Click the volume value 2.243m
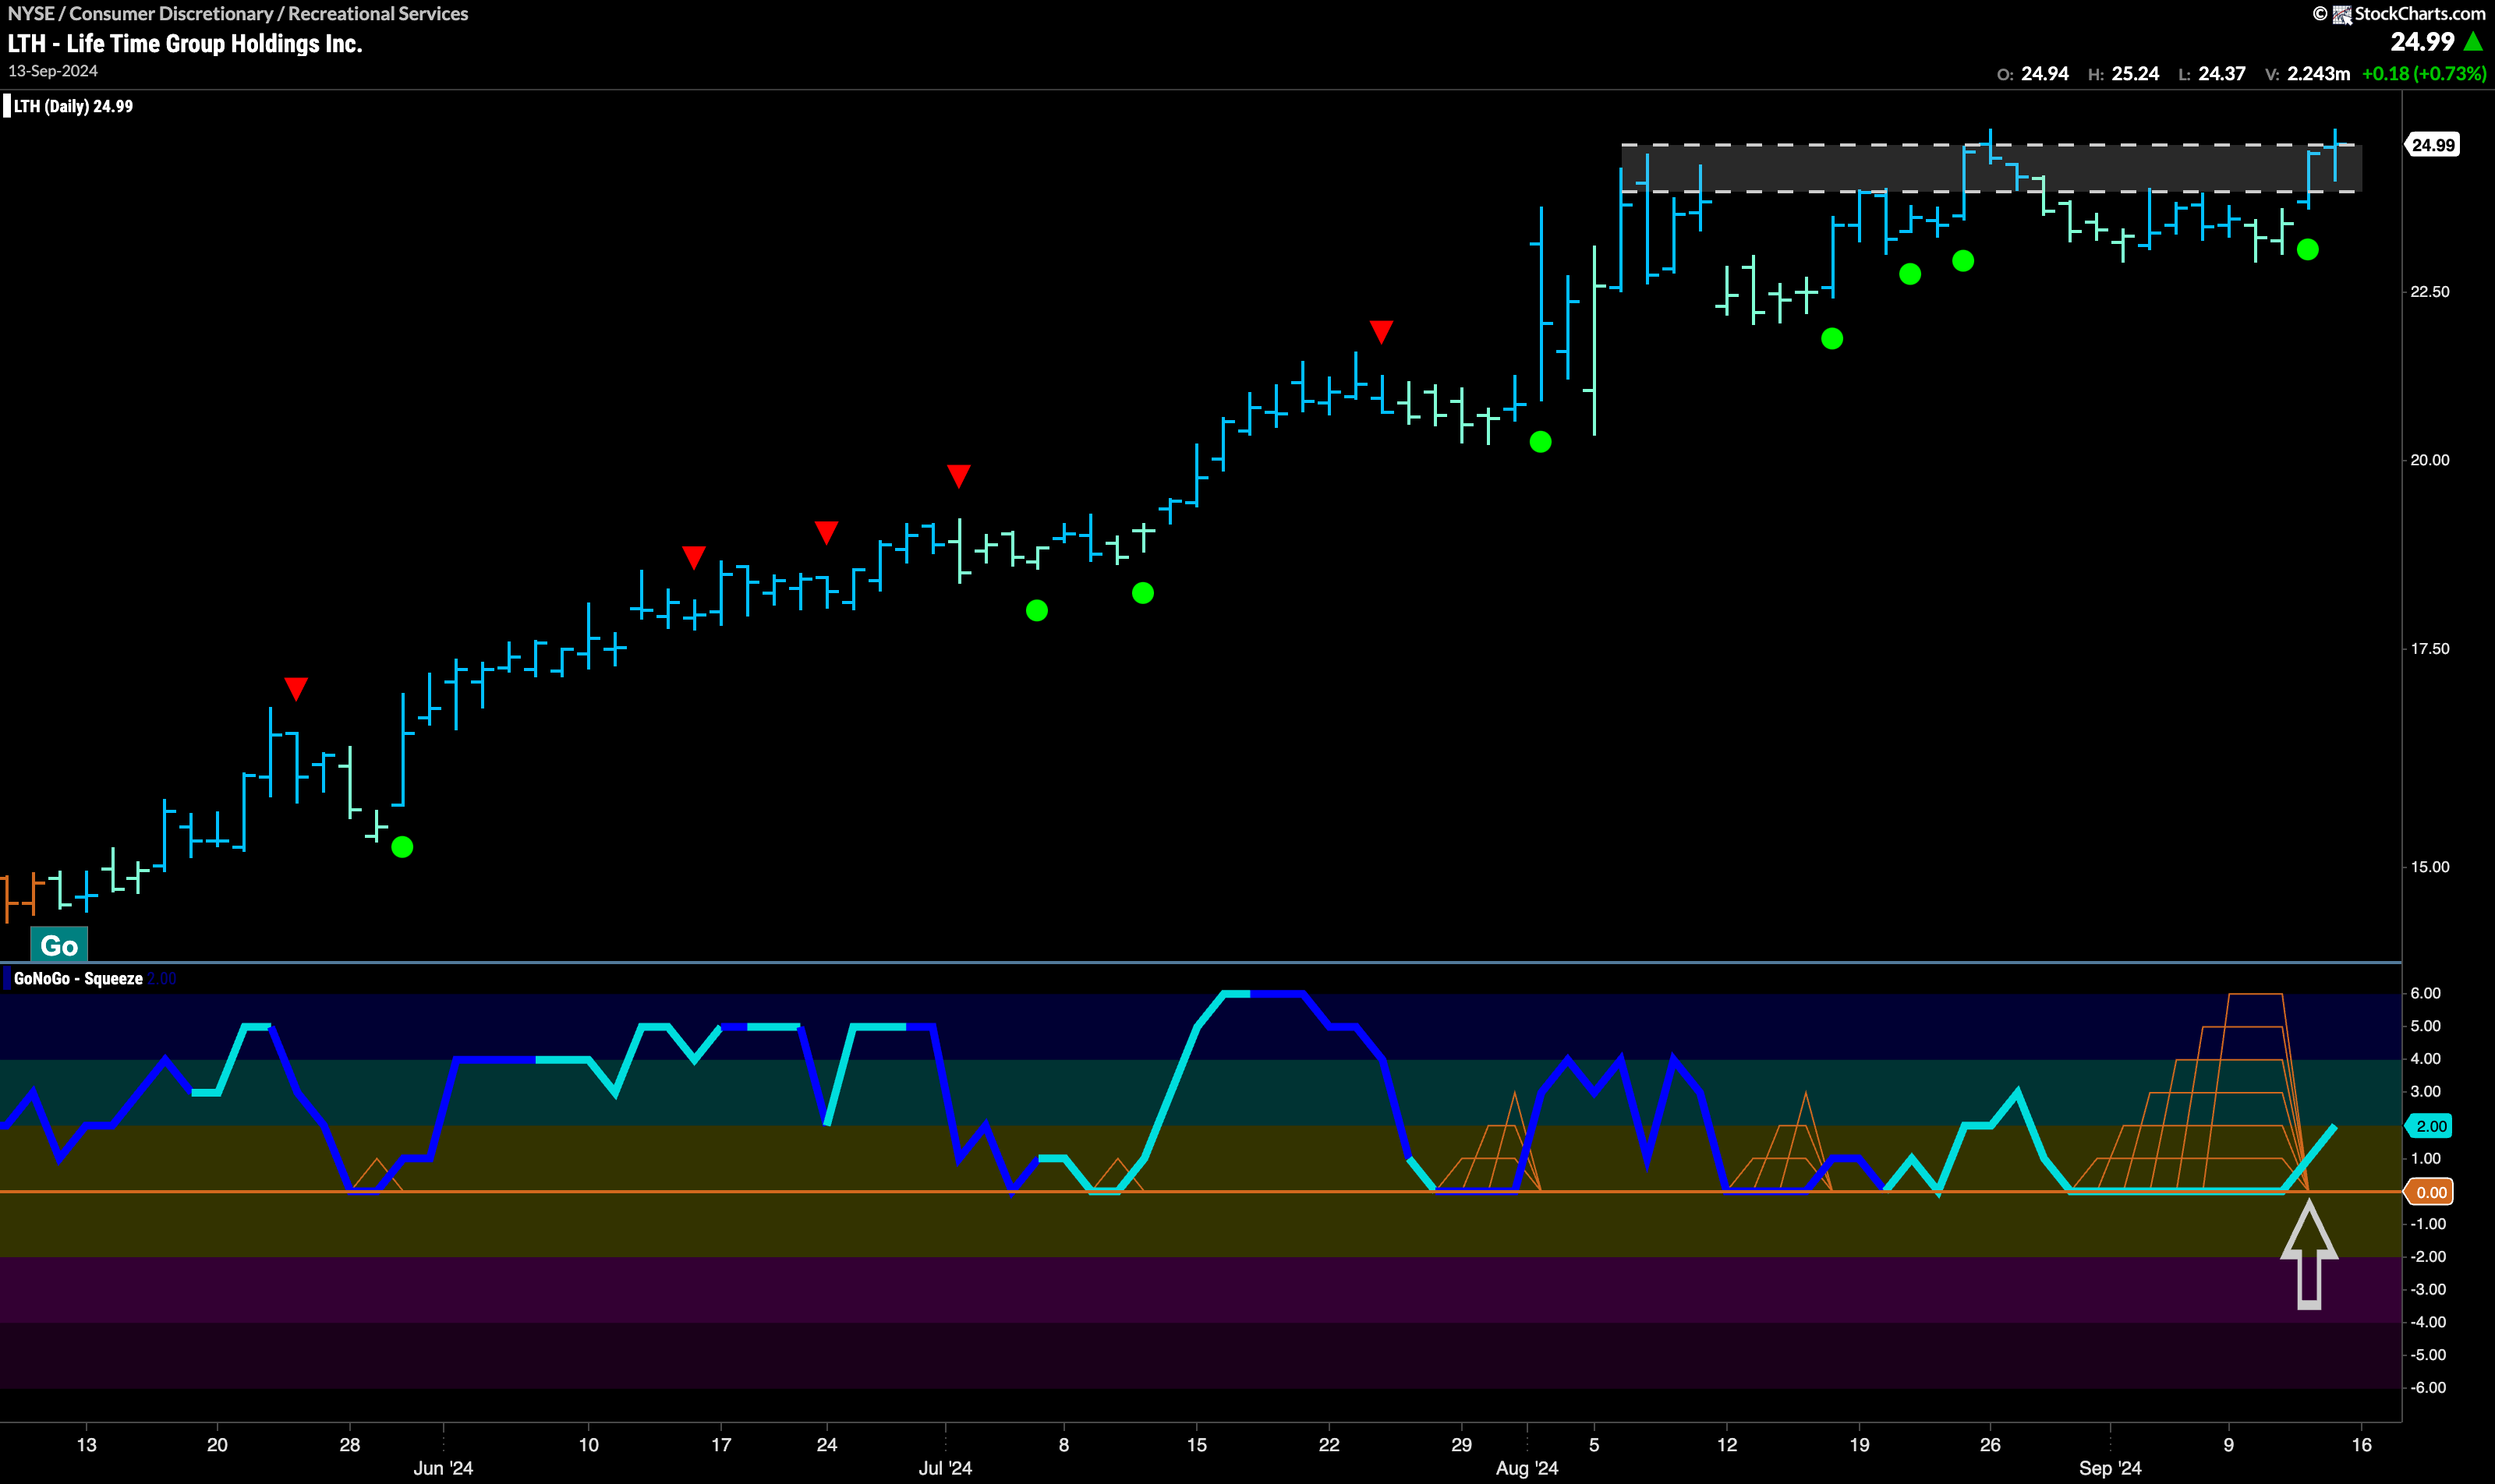This screenshot has width=2495, height=1484. pos(2318,74)
